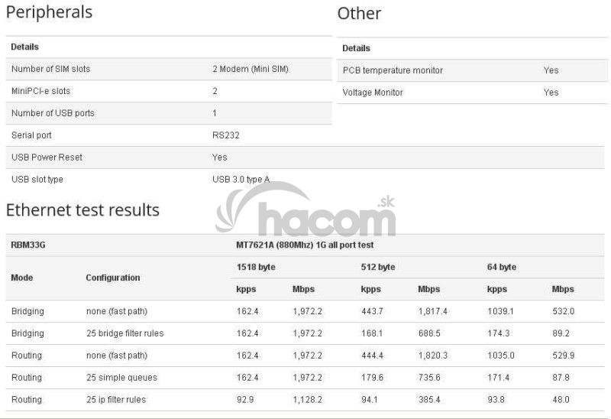Select the 2 Modem (Mini SIM) value
Screen dimensions: 611x419
(x=250, y=69)
